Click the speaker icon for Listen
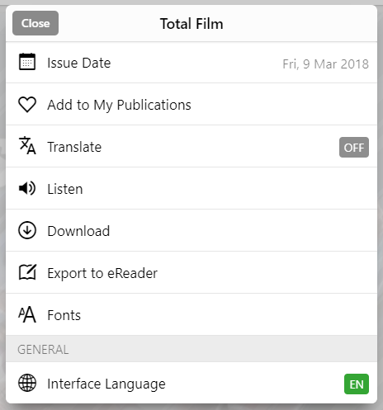The height and width of the screenshot is (410, 383). [x=27, y=188]
